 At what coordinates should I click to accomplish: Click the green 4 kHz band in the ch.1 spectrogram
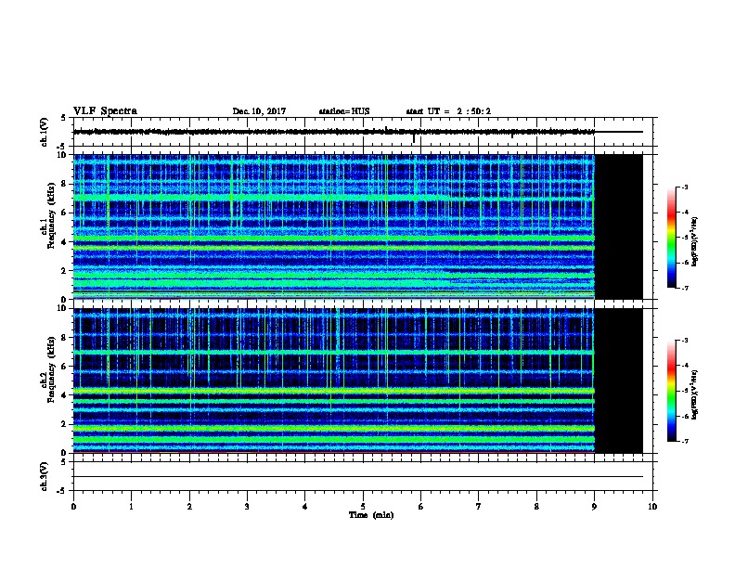pyautogui.click(x=334, y=239)
